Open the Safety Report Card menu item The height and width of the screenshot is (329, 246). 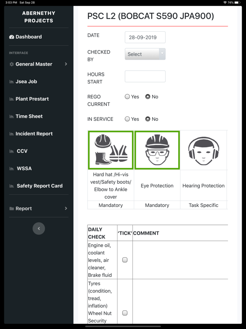(39, 186)
